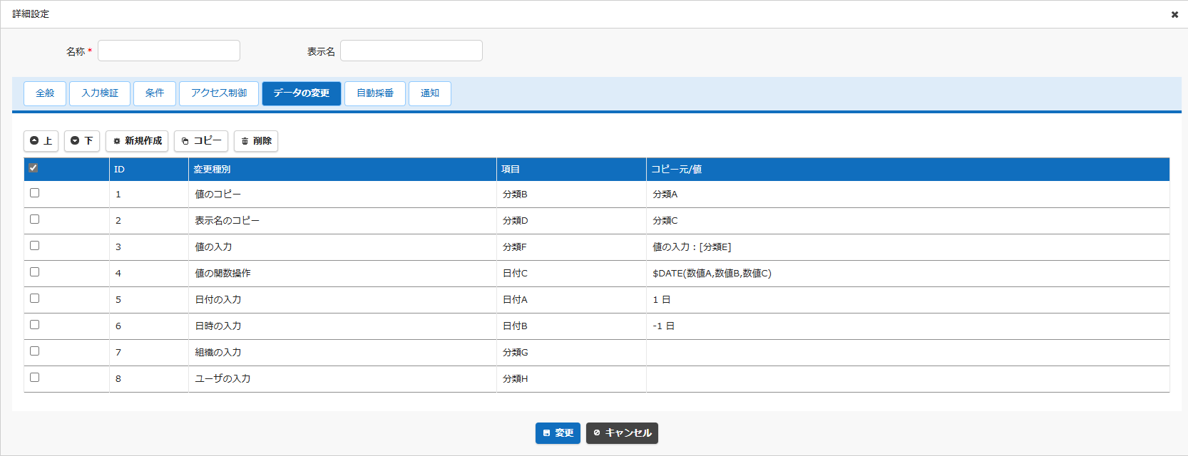Open the 通知 tab

[x=430, y=93]
